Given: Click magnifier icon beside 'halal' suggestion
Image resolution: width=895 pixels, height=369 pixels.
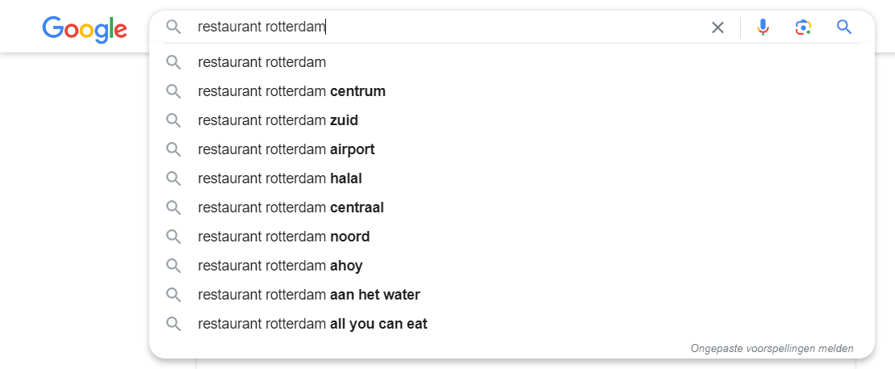Looking at the screenshot, I should pyautogui.click(x=173, y=178).
